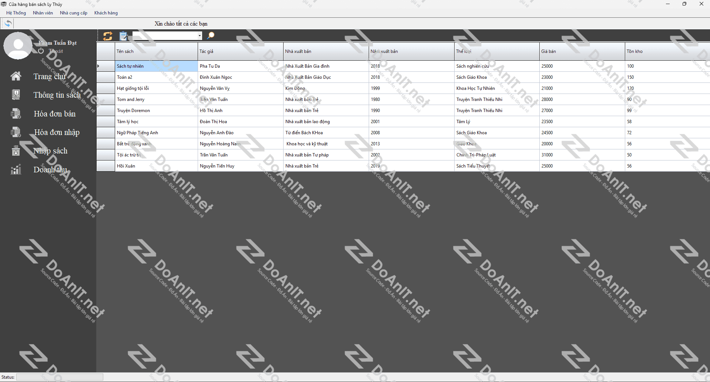710x382 pixels.
Task: Click the Thoát logout link
Action: tap(56, 51)
